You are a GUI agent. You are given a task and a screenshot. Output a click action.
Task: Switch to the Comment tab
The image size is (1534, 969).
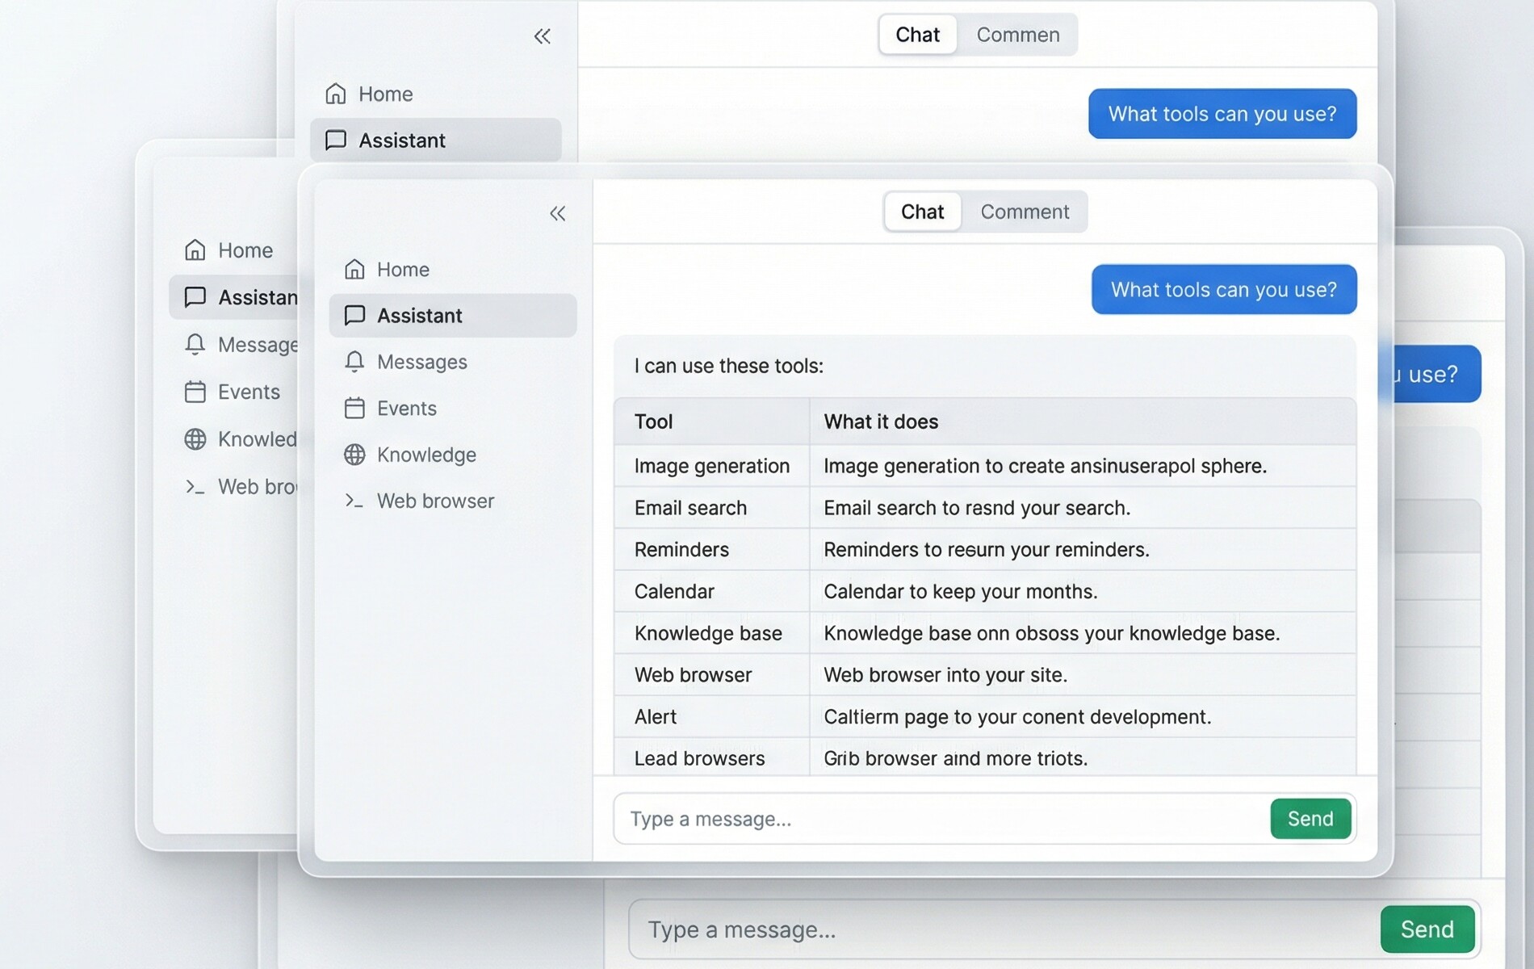[x=1025, y=212]
